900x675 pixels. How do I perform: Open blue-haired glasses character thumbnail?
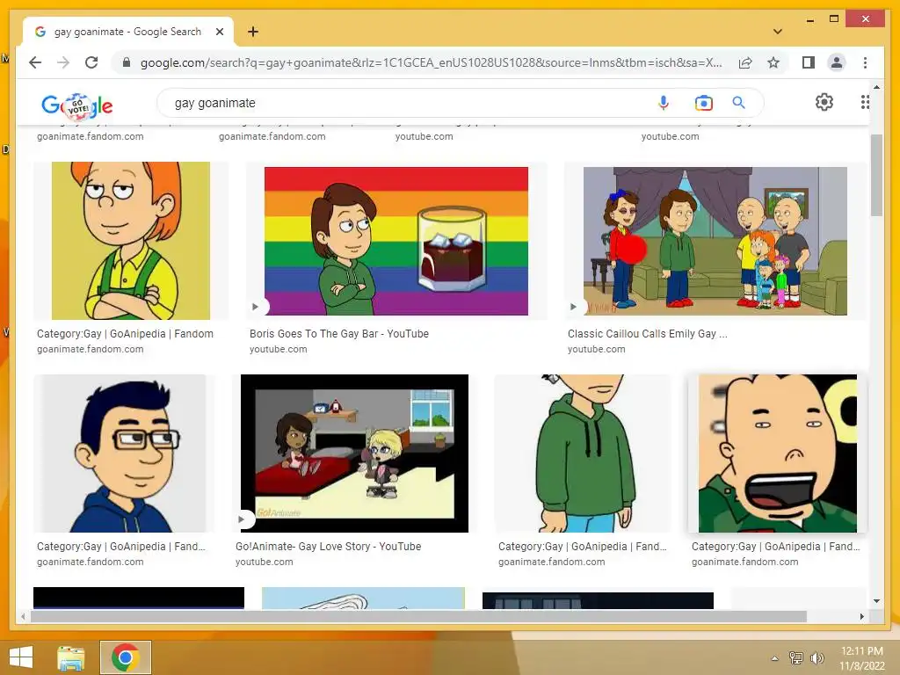[x=124, y=454]
